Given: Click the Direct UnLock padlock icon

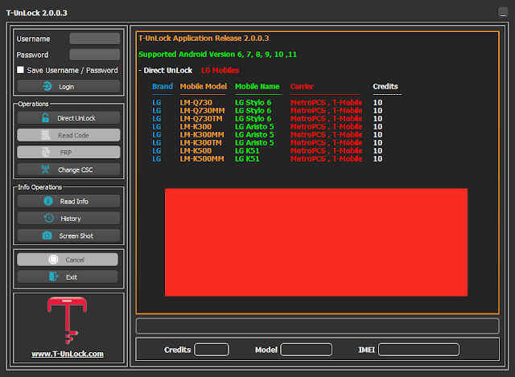Looking at the screenshot, I should click(x=45, y=118).
